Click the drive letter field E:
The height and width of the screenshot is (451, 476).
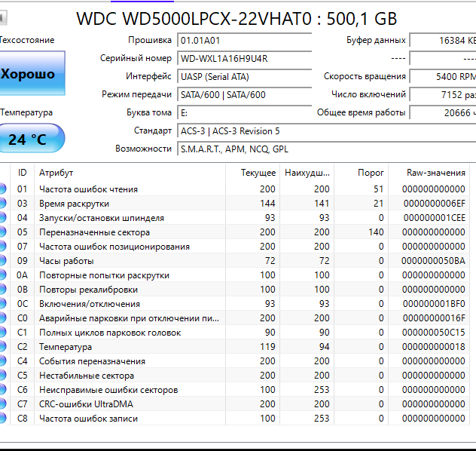[244, 113]
